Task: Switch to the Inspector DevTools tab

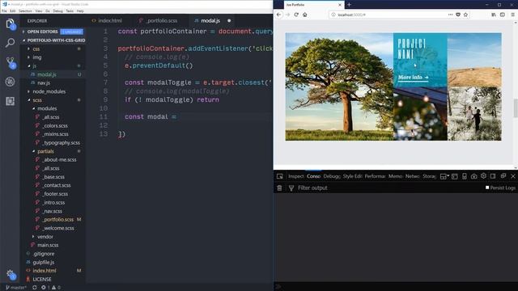Action: point(295,176)
